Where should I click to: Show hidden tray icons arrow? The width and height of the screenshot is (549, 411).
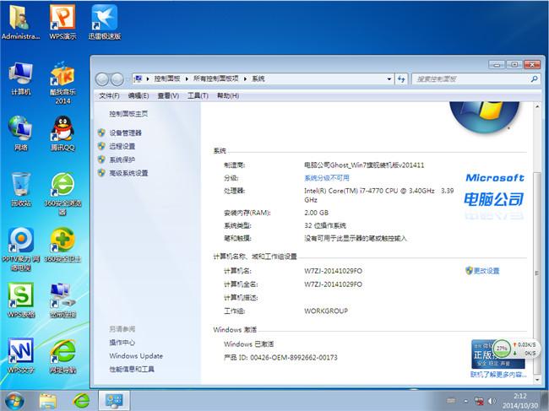(x=465, y=401)
